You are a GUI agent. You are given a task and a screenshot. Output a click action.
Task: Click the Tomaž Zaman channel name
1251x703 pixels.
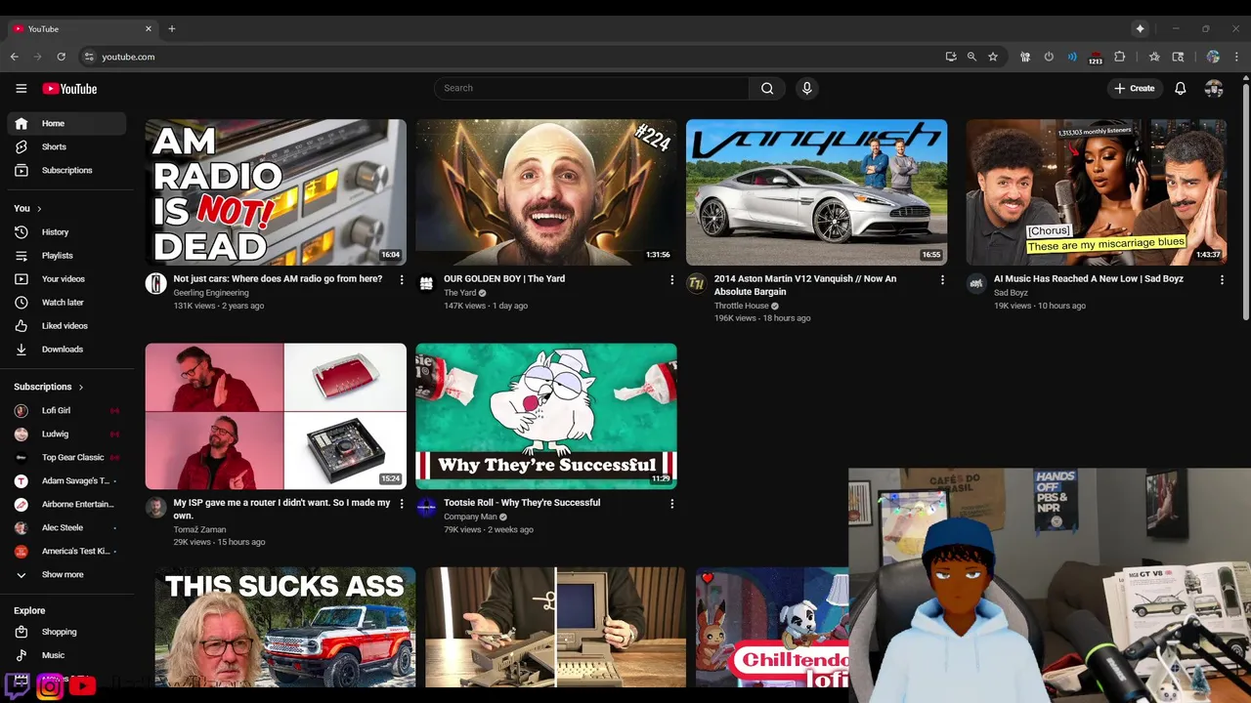(199, 529)
